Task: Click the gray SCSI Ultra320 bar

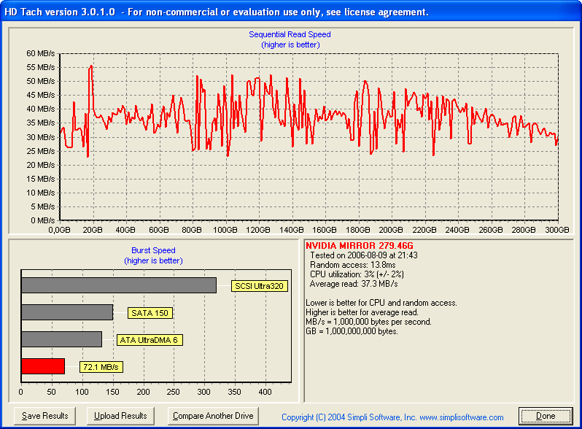Action: (x=119, y=285)
